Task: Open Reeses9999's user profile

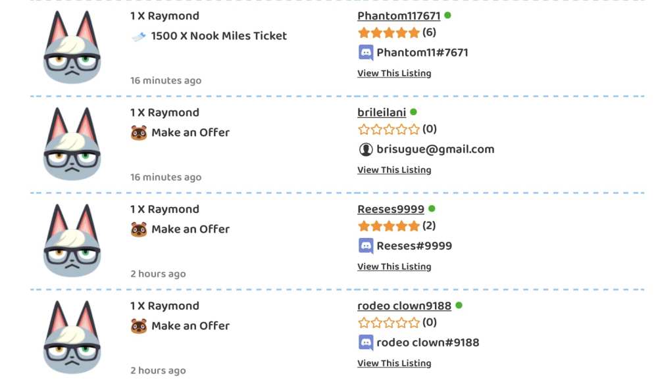Action: 391,209
